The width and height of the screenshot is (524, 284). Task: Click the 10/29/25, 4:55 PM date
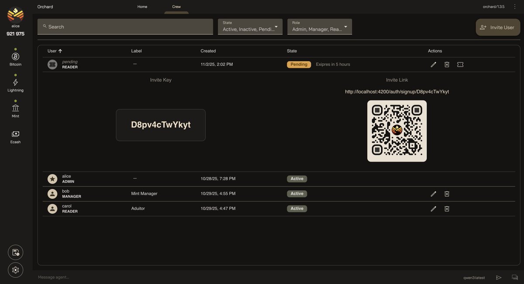pyautogui.click(x=218, y=194)
